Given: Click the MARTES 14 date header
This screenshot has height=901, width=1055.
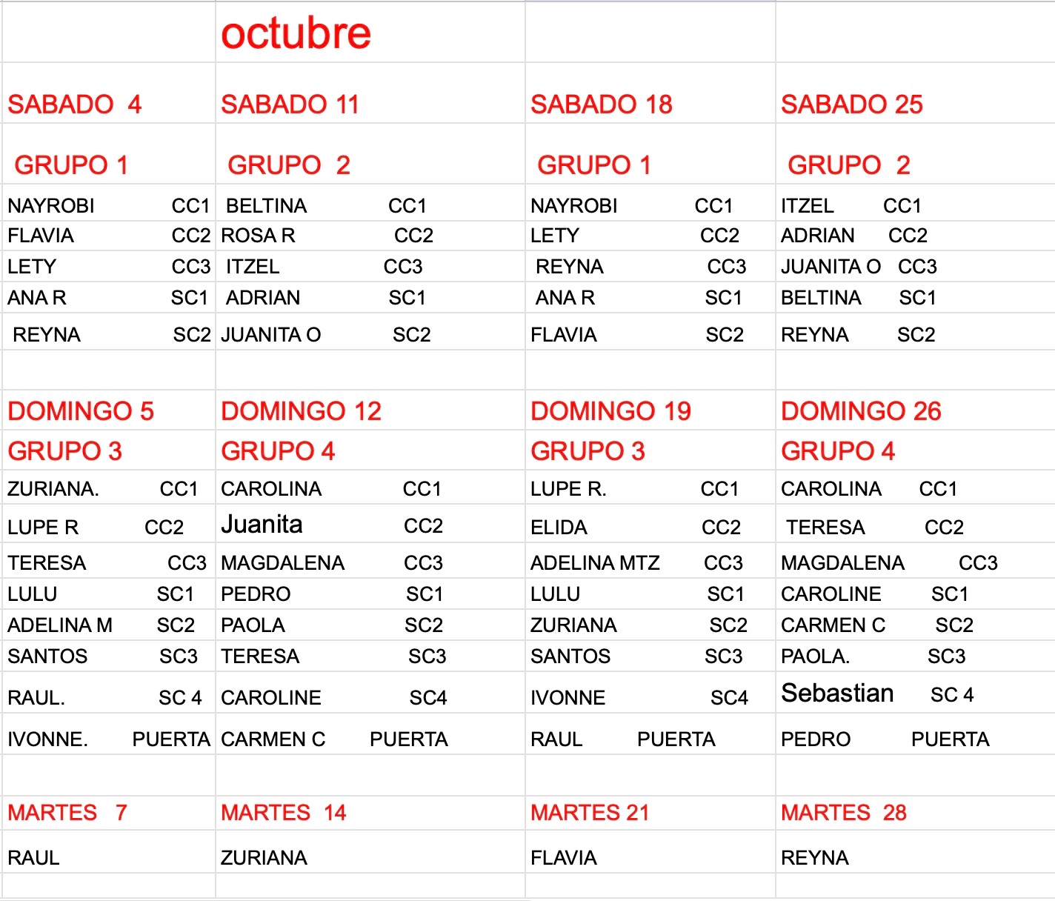Looking at the screenshot, I should tap(283, 813).
